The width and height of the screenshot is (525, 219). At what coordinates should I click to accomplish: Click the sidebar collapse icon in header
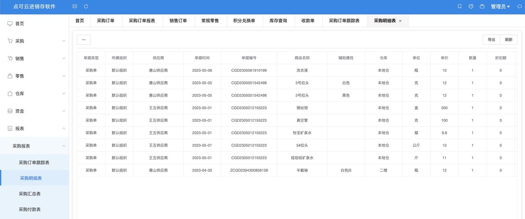point(74,7)
